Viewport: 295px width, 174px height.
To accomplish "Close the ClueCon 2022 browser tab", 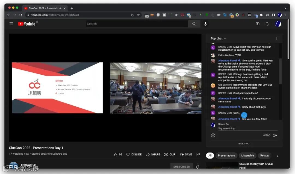I will [64, 8].
